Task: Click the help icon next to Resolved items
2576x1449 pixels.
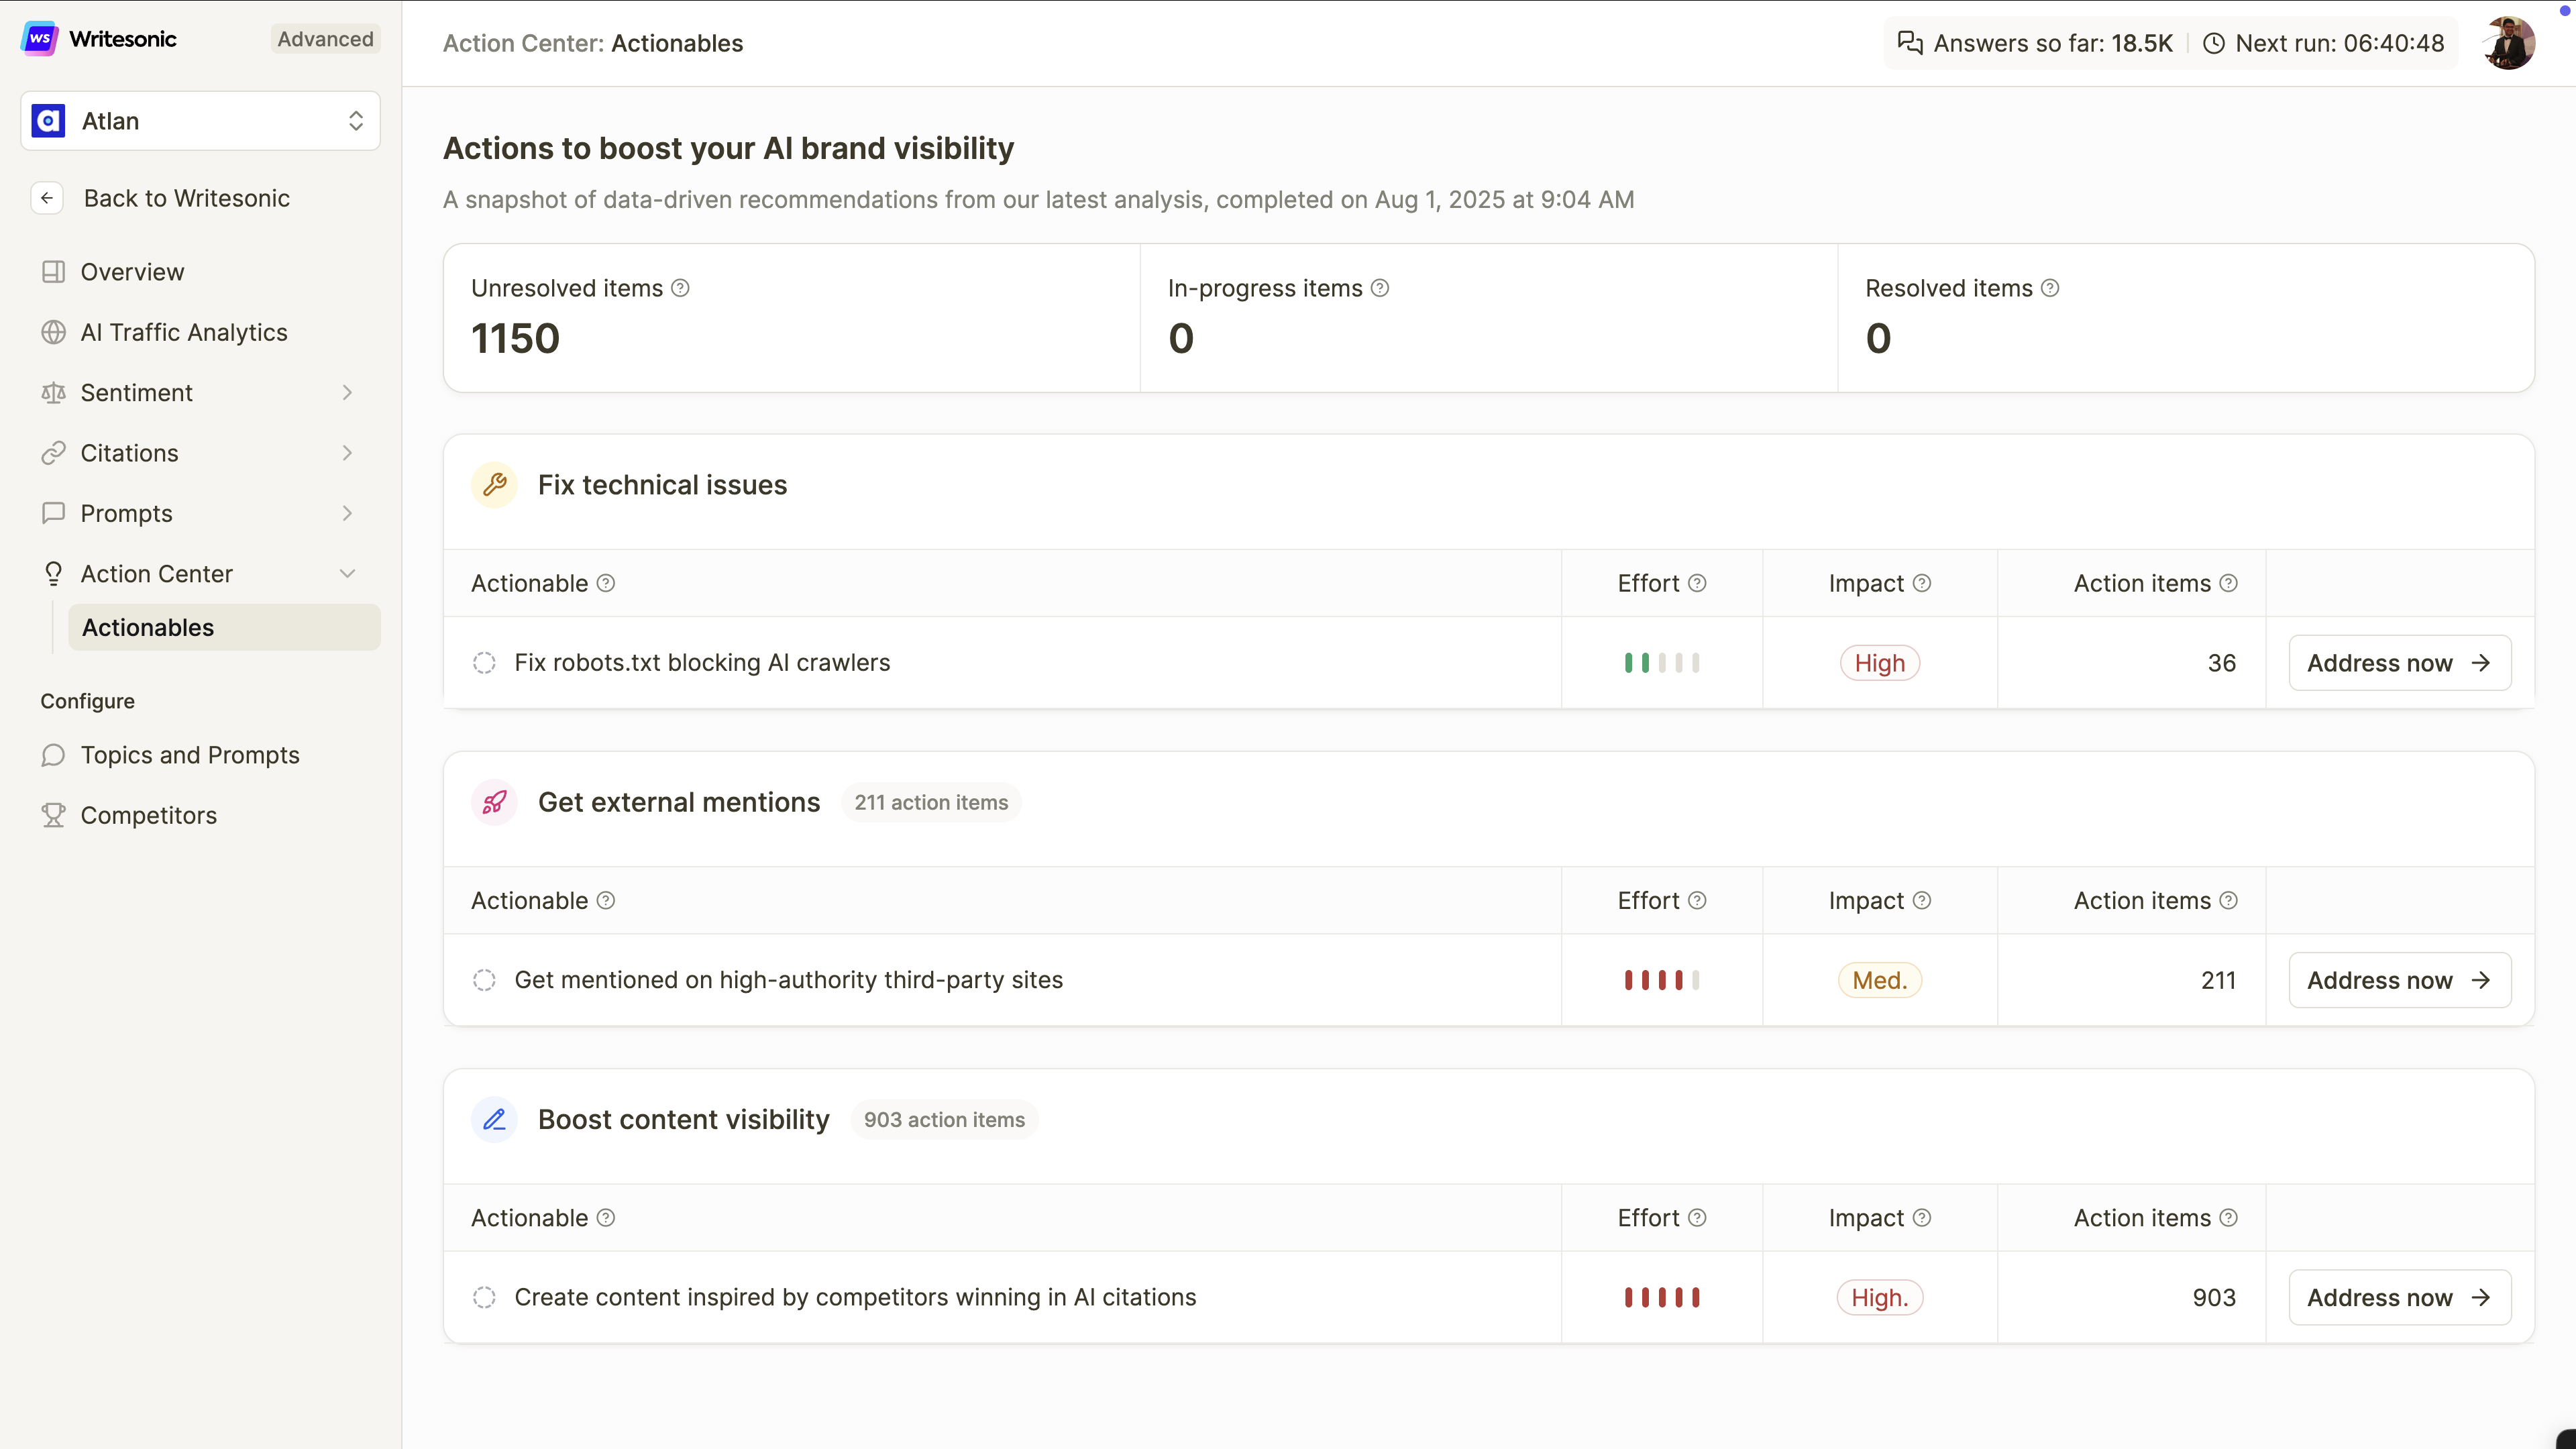Action: [x=2050, y=288]
